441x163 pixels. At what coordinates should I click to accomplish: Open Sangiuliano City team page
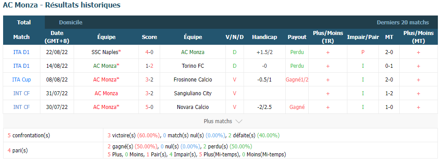[193, 93]
